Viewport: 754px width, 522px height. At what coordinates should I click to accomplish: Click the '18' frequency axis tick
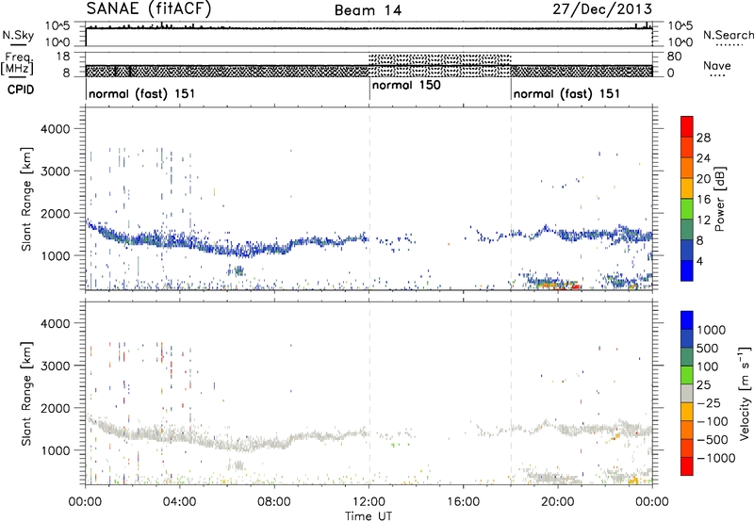coord(63,57)
